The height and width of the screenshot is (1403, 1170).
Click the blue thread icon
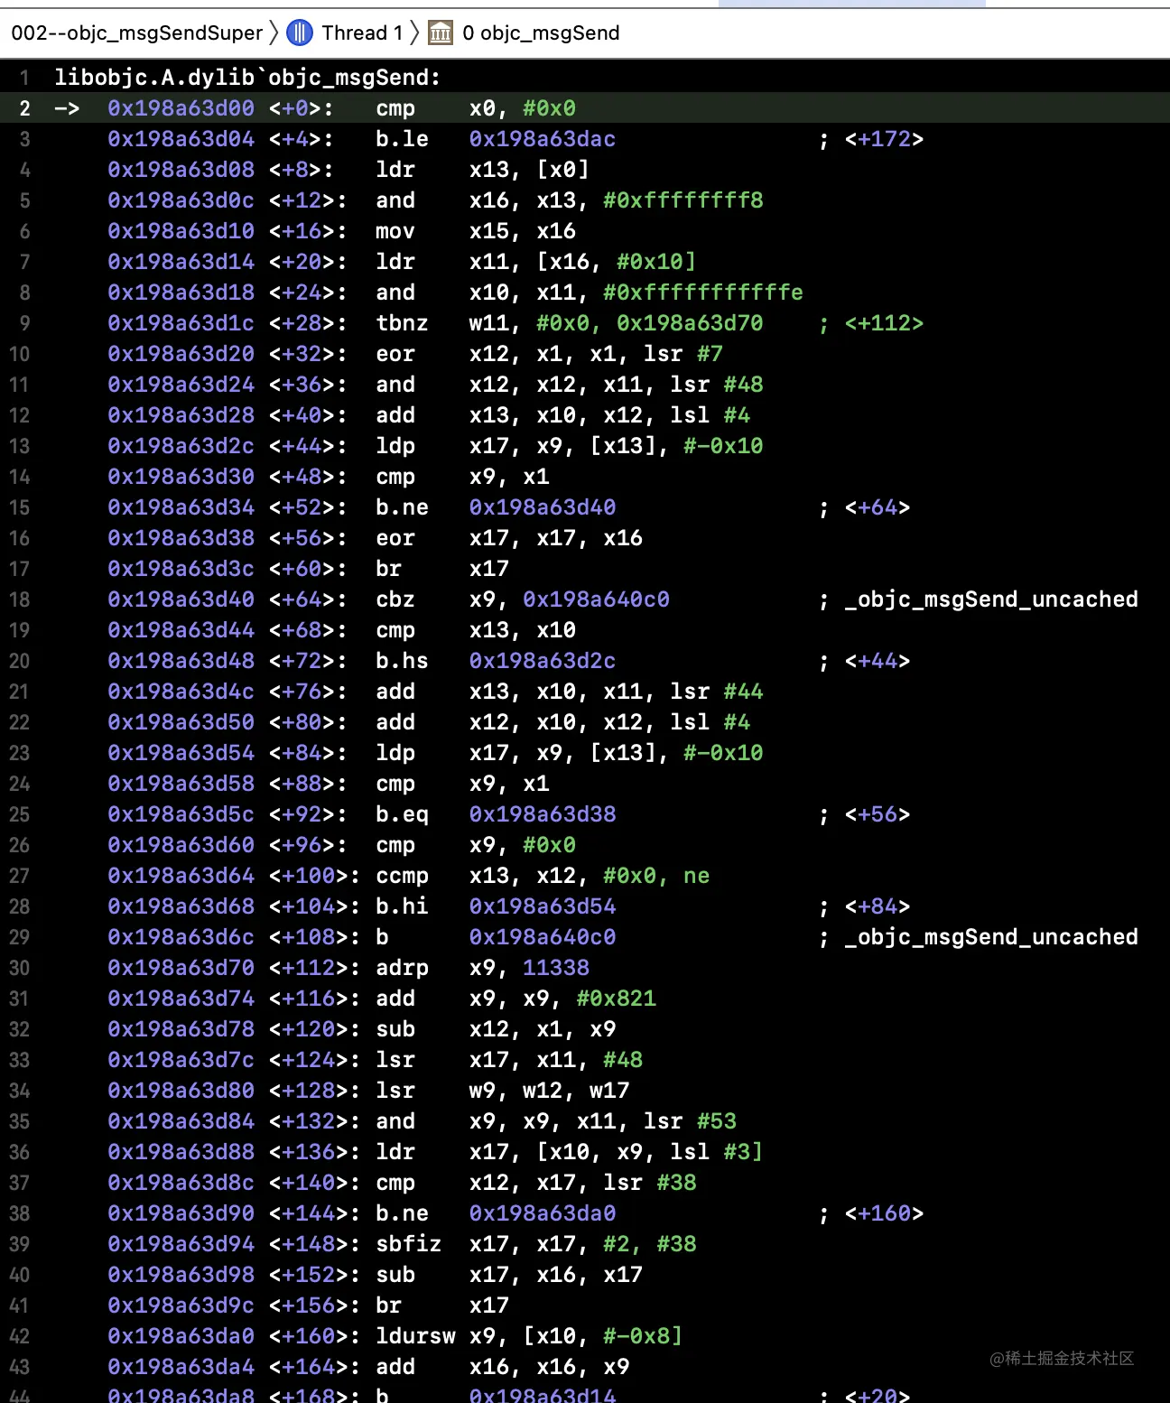(x=300, y=33)
